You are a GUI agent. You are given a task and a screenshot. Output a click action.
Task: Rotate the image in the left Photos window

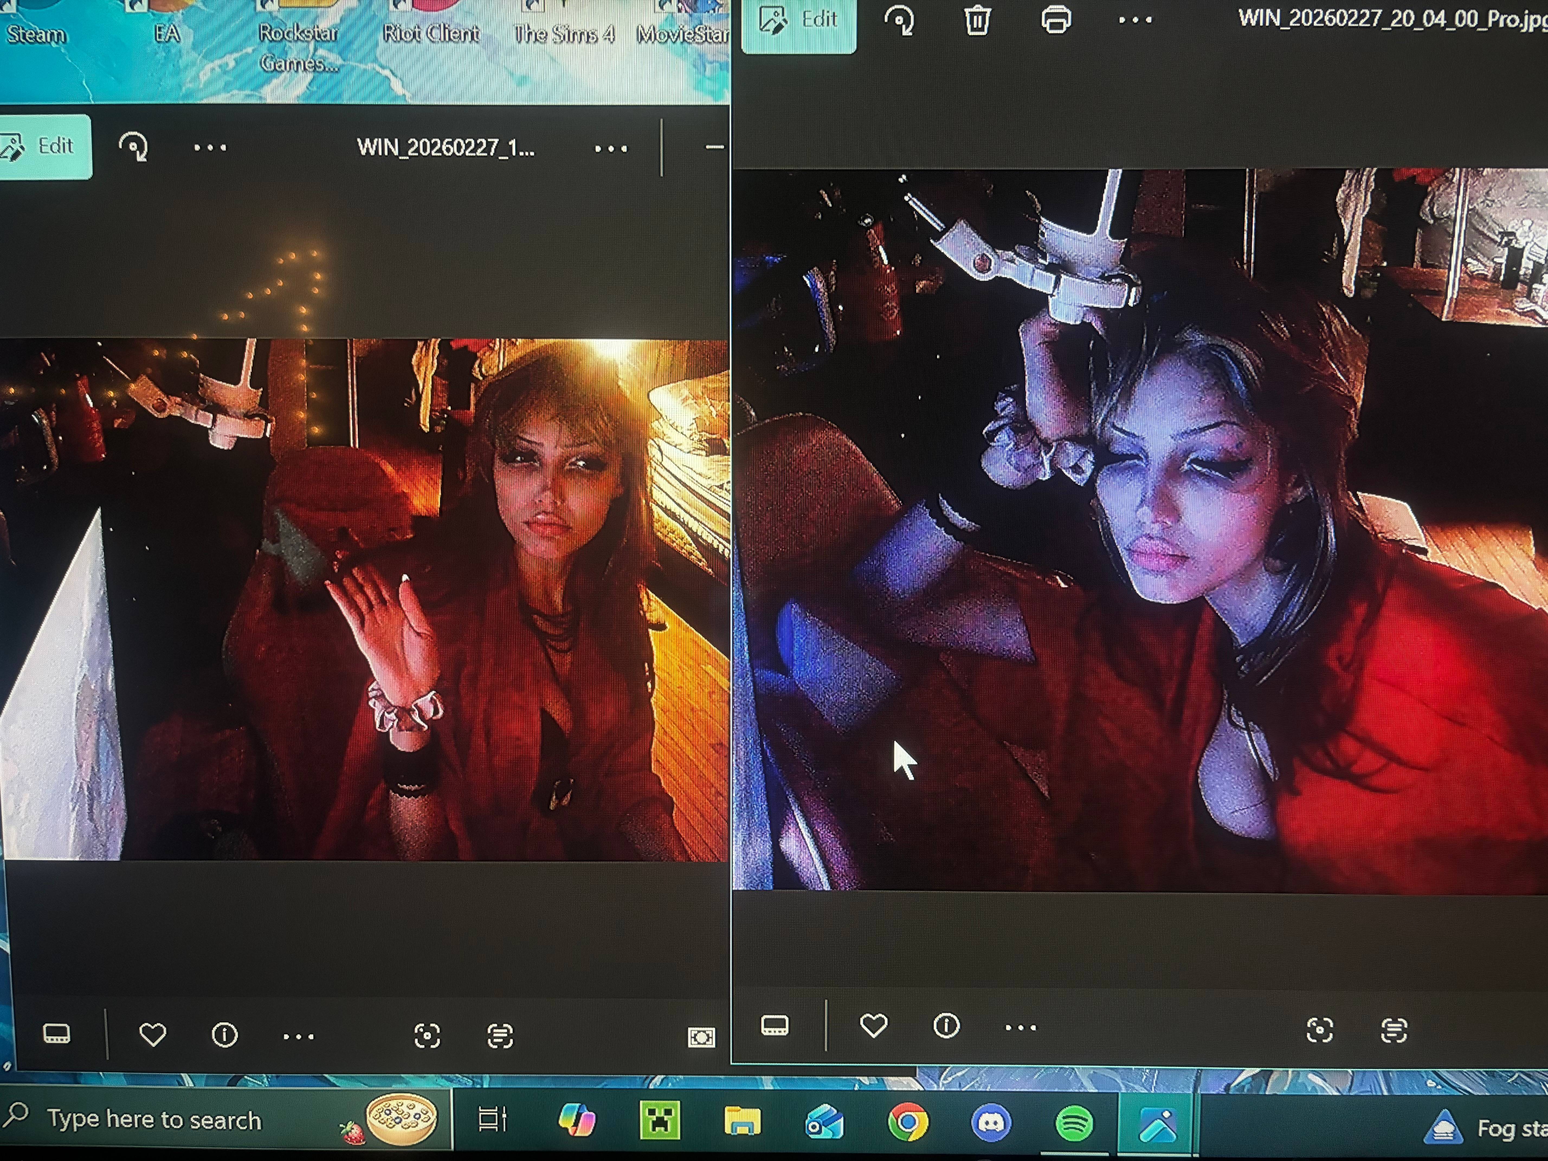pyautogui.click(x=133, y=147)
